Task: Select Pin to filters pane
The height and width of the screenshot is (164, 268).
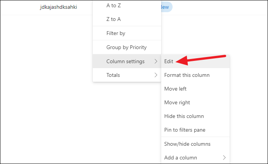Action: pos(185,130)
